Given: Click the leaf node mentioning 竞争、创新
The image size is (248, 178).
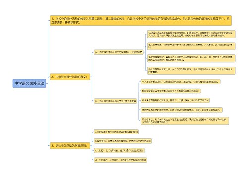Looking at the screenshot, I should (x=182, y=110).
